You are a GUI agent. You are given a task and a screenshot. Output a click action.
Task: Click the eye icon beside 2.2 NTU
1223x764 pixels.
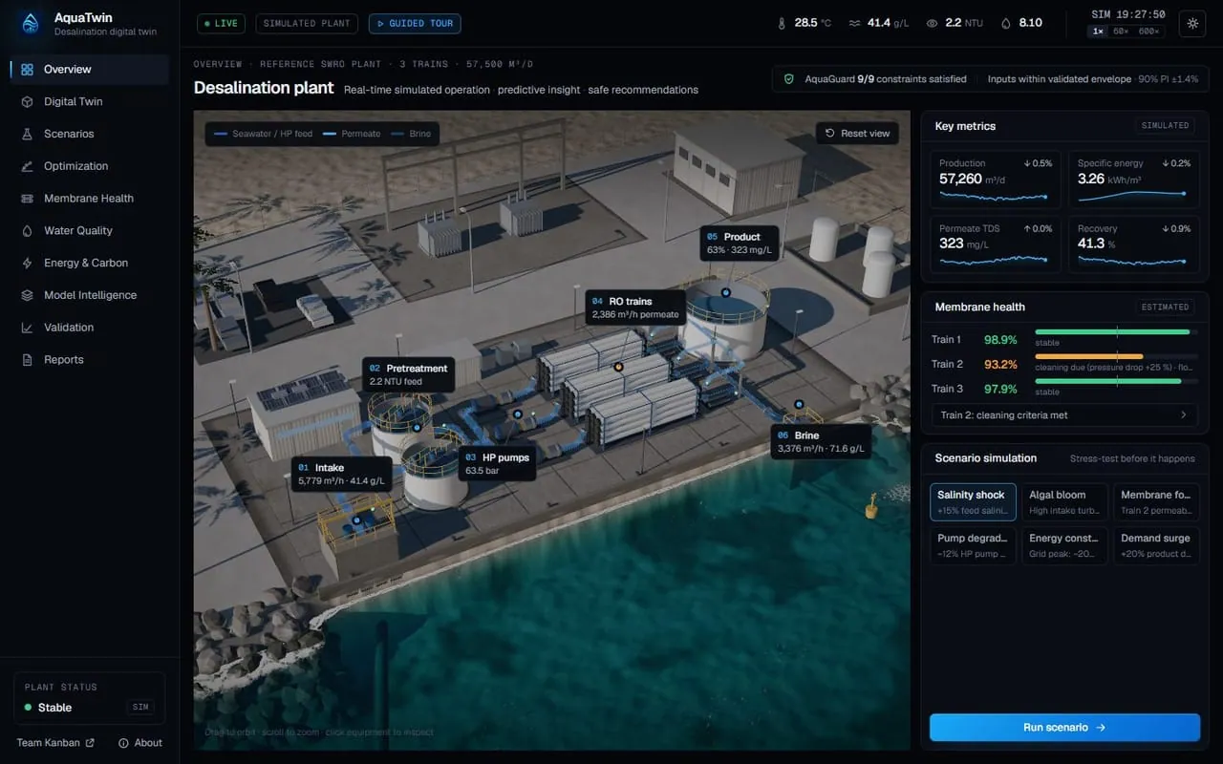click(932, 23)
